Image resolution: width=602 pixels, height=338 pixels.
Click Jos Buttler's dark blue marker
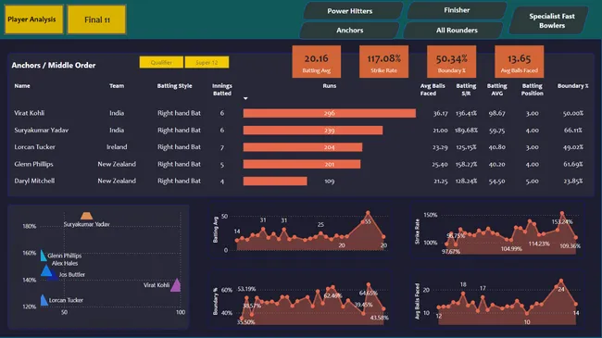(55, 276)
